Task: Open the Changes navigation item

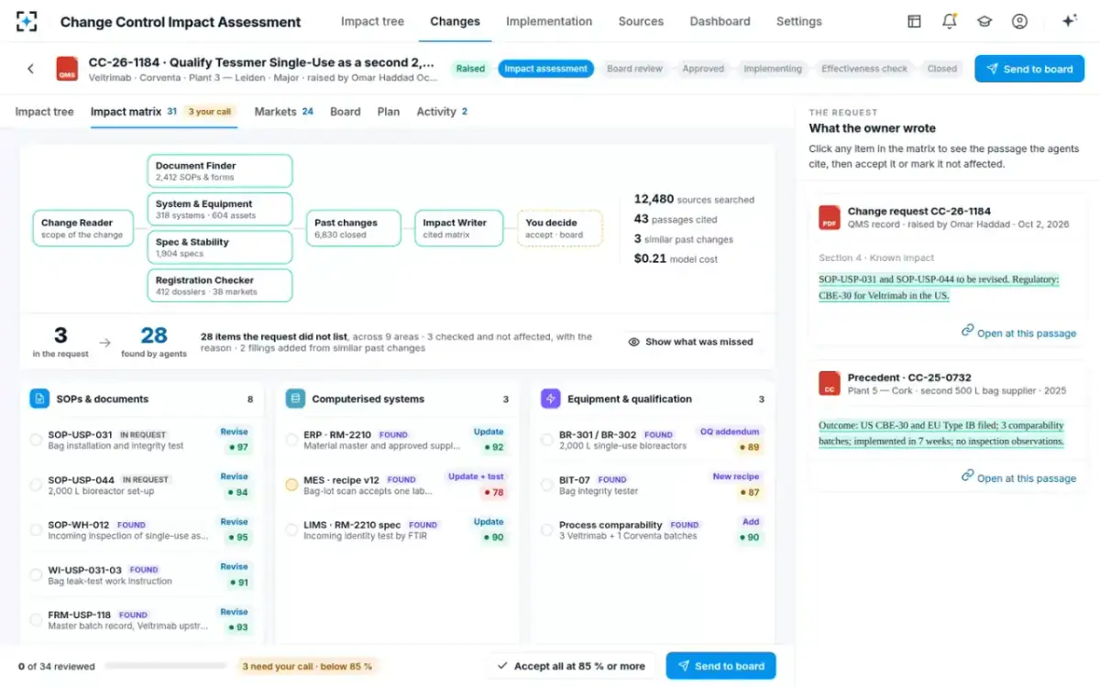Action: pos(455,21)
